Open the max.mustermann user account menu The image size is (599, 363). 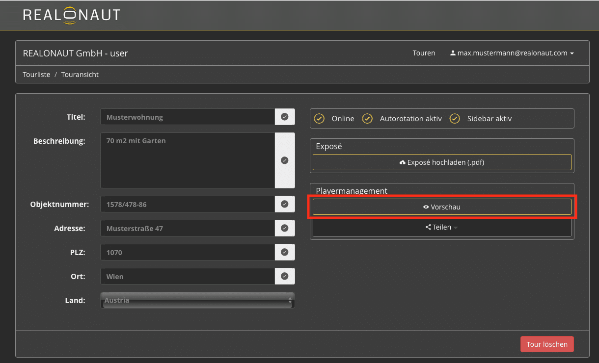pos(512,53)
